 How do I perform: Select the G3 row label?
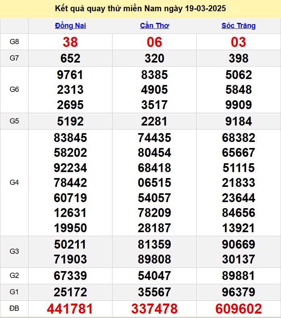click(x=14, y=251)
